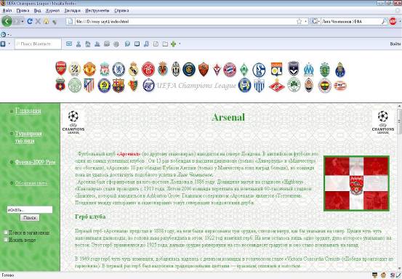Open dropdown next to green plus icon
This screenshot has width=402, height=279.
(180, 44)
